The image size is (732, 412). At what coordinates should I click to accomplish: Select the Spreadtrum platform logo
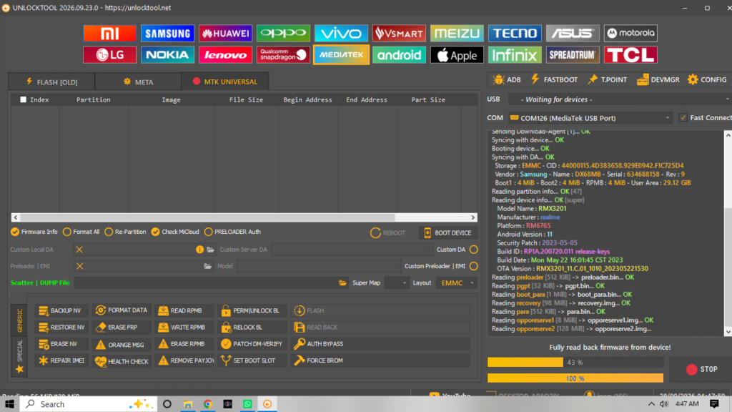(573, 54)
